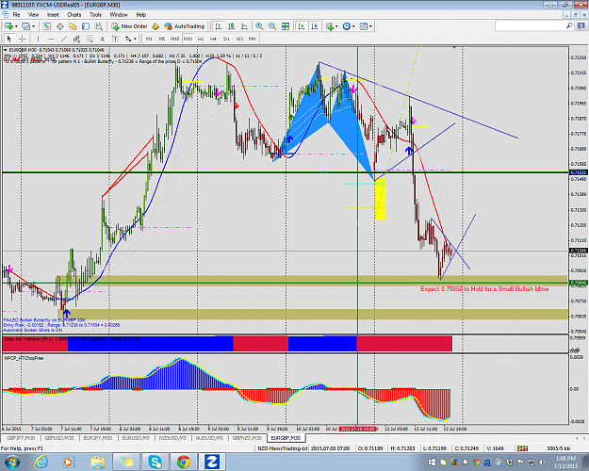Image resolution: width=589 pixels, height=471 pixels.
Task: Open the Profiles toolbar icon
Action: point(25,26)
